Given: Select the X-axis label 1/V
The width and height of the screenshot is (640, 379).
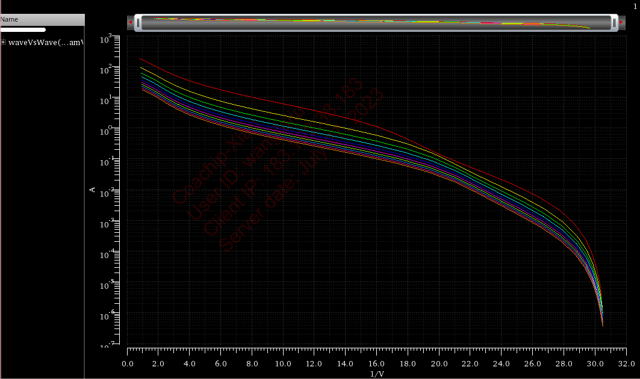Looking at the screenshot, I should tap(376, 374).
